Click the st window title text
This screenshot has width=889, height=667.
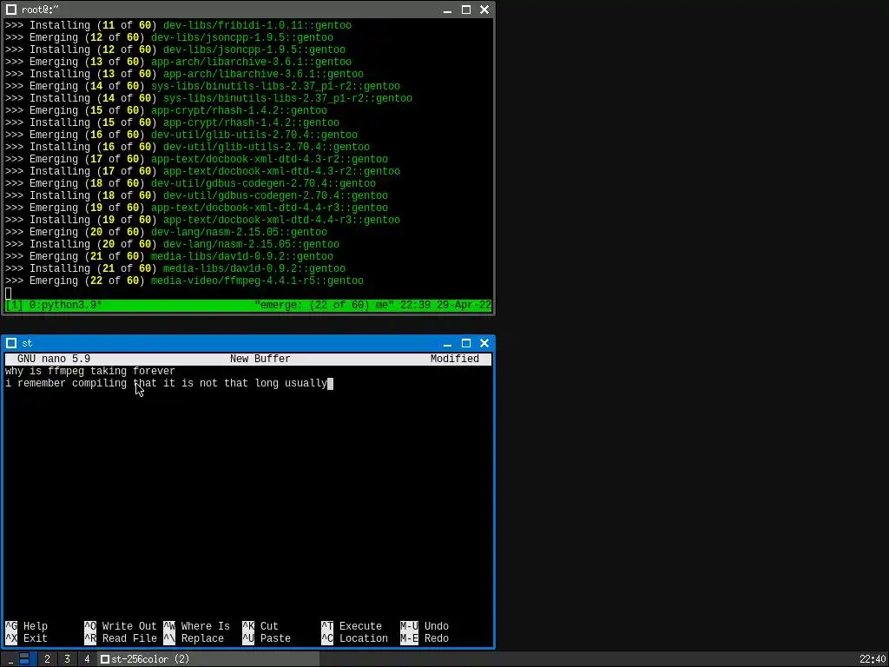point(27,343)
